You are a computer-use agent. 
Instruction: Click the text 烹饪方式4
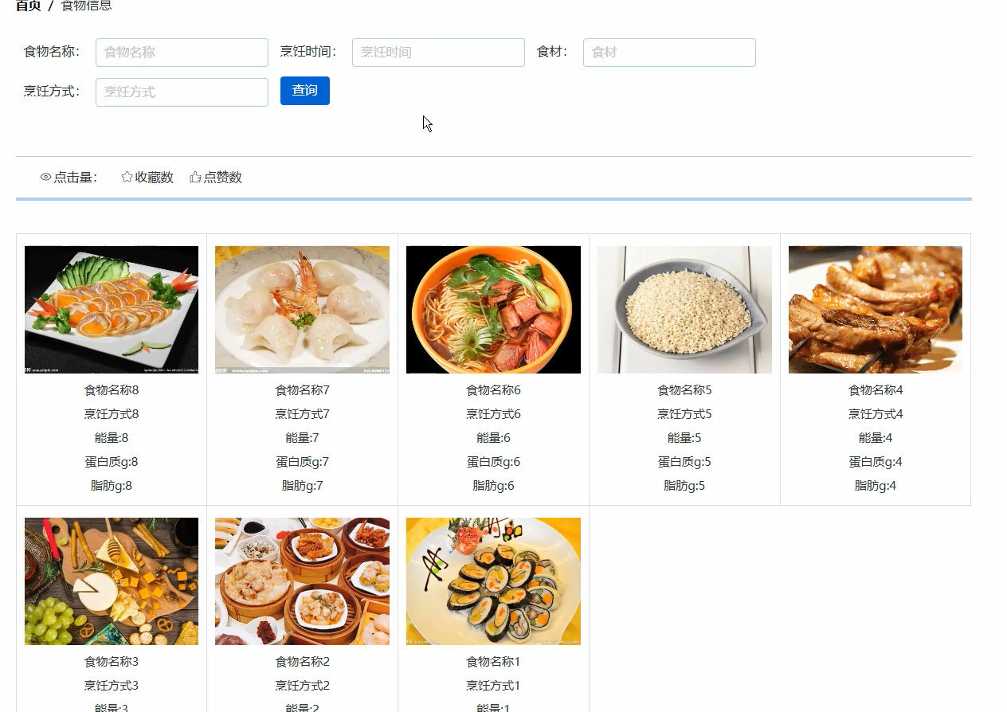(876, 414)
